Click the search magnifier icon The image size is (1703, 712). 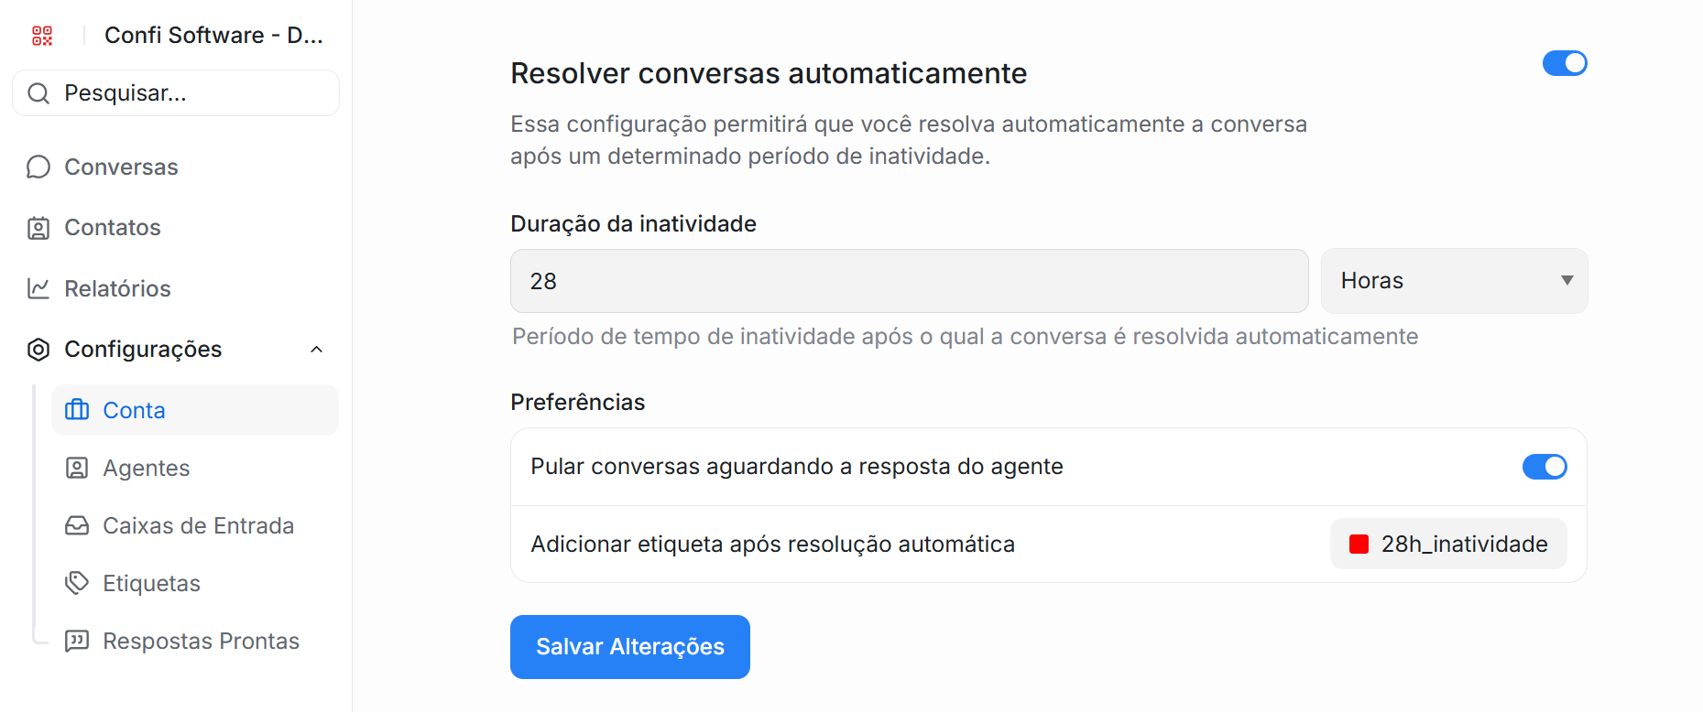(x=38, y=93)
